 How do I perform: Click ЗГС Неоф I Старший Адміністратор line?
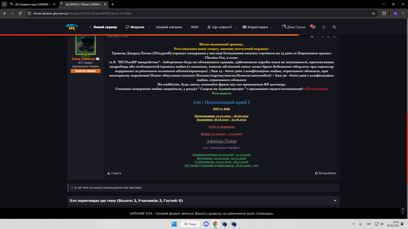point(222,165)
